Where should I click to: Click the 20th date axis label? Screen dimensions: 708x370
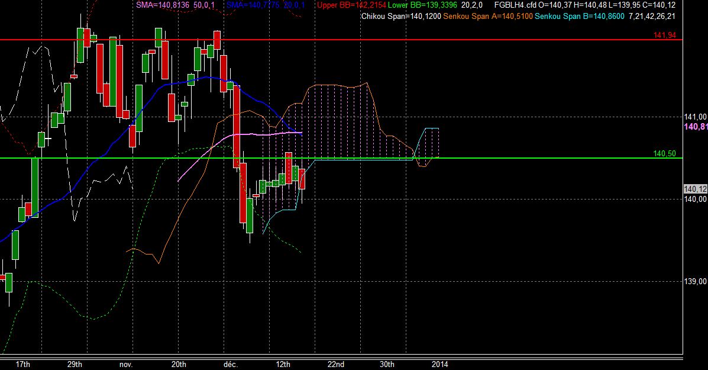point(179,364)
